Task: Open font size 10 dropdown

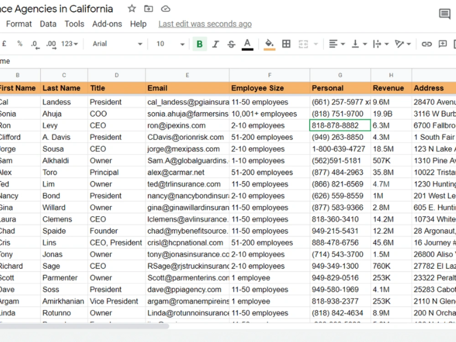Action: click(x=171, y=44)
